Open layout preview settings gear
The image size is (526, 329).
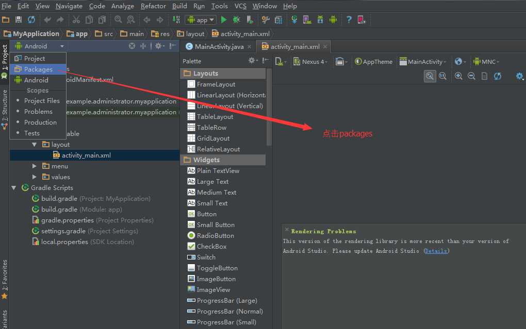[520, 76]
